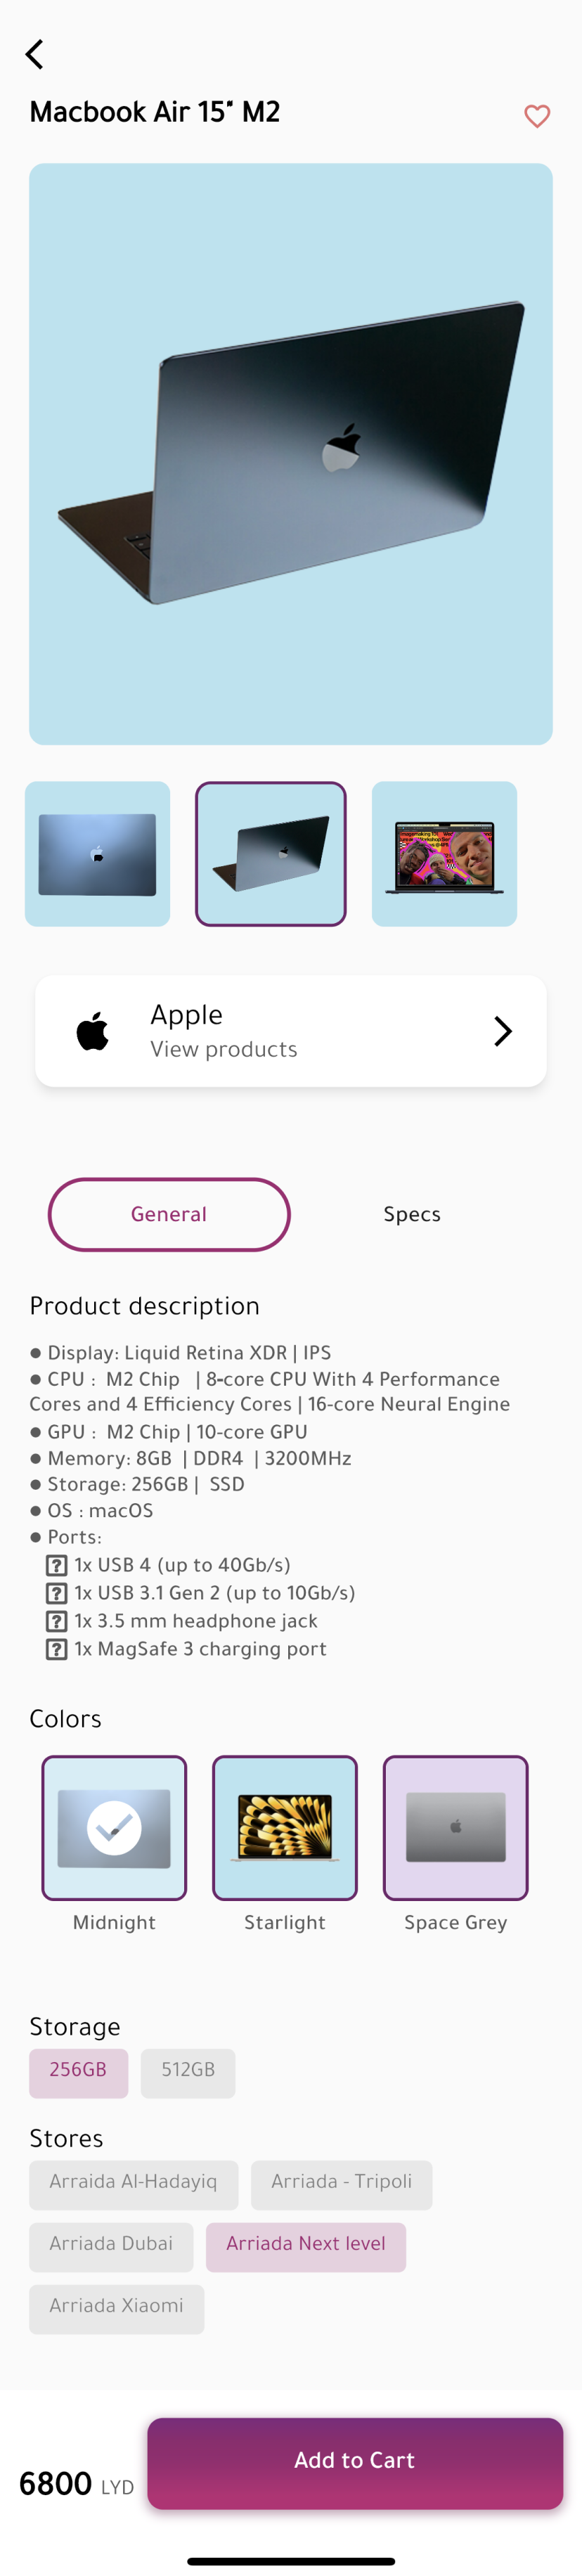Add product to favorites with heart icon
Viewport: 582px width, 2576px height.
[537, 116]
